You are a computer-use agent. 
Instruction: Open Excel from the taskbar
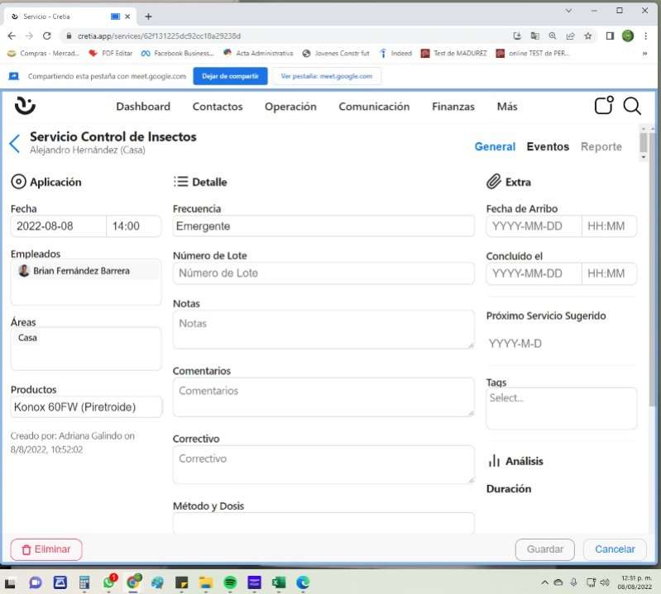point(279,582)
